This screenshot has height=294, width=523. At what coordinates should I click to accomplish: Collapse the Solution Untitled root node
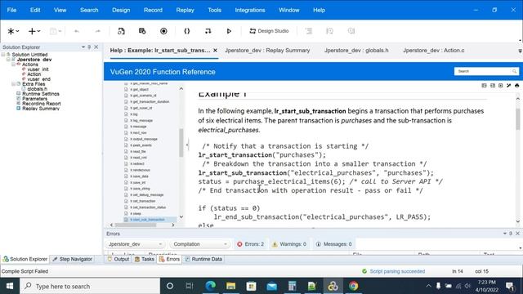(x=3, y=55)
